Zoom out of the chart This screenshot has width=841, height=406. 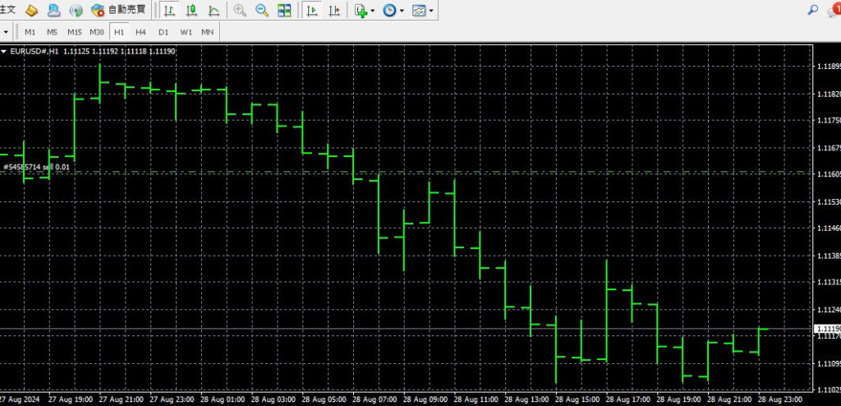coord(262,11)
